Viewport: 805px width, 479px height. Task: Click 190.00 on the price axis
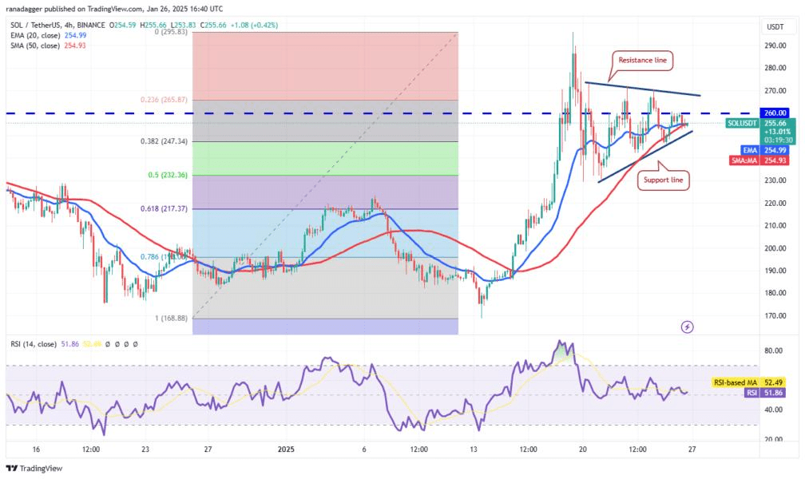pos(775,271)
